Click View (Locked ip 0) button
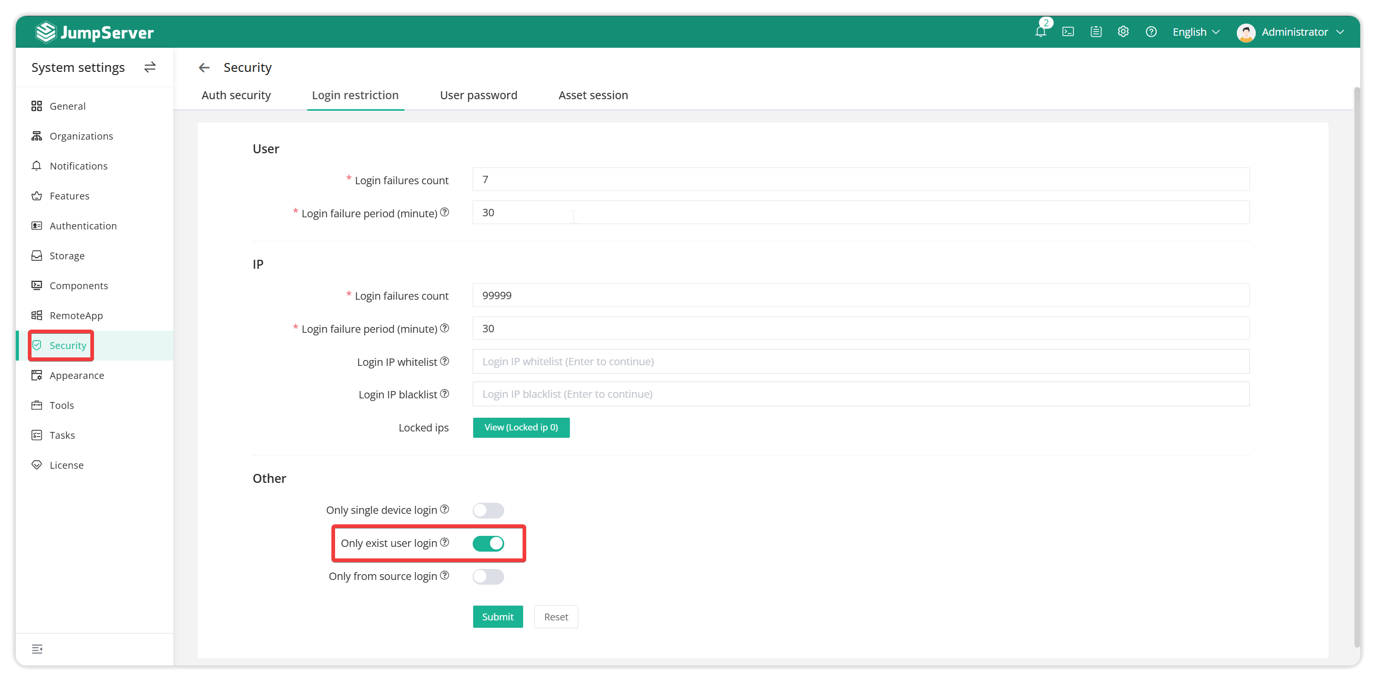 point(521,427)
